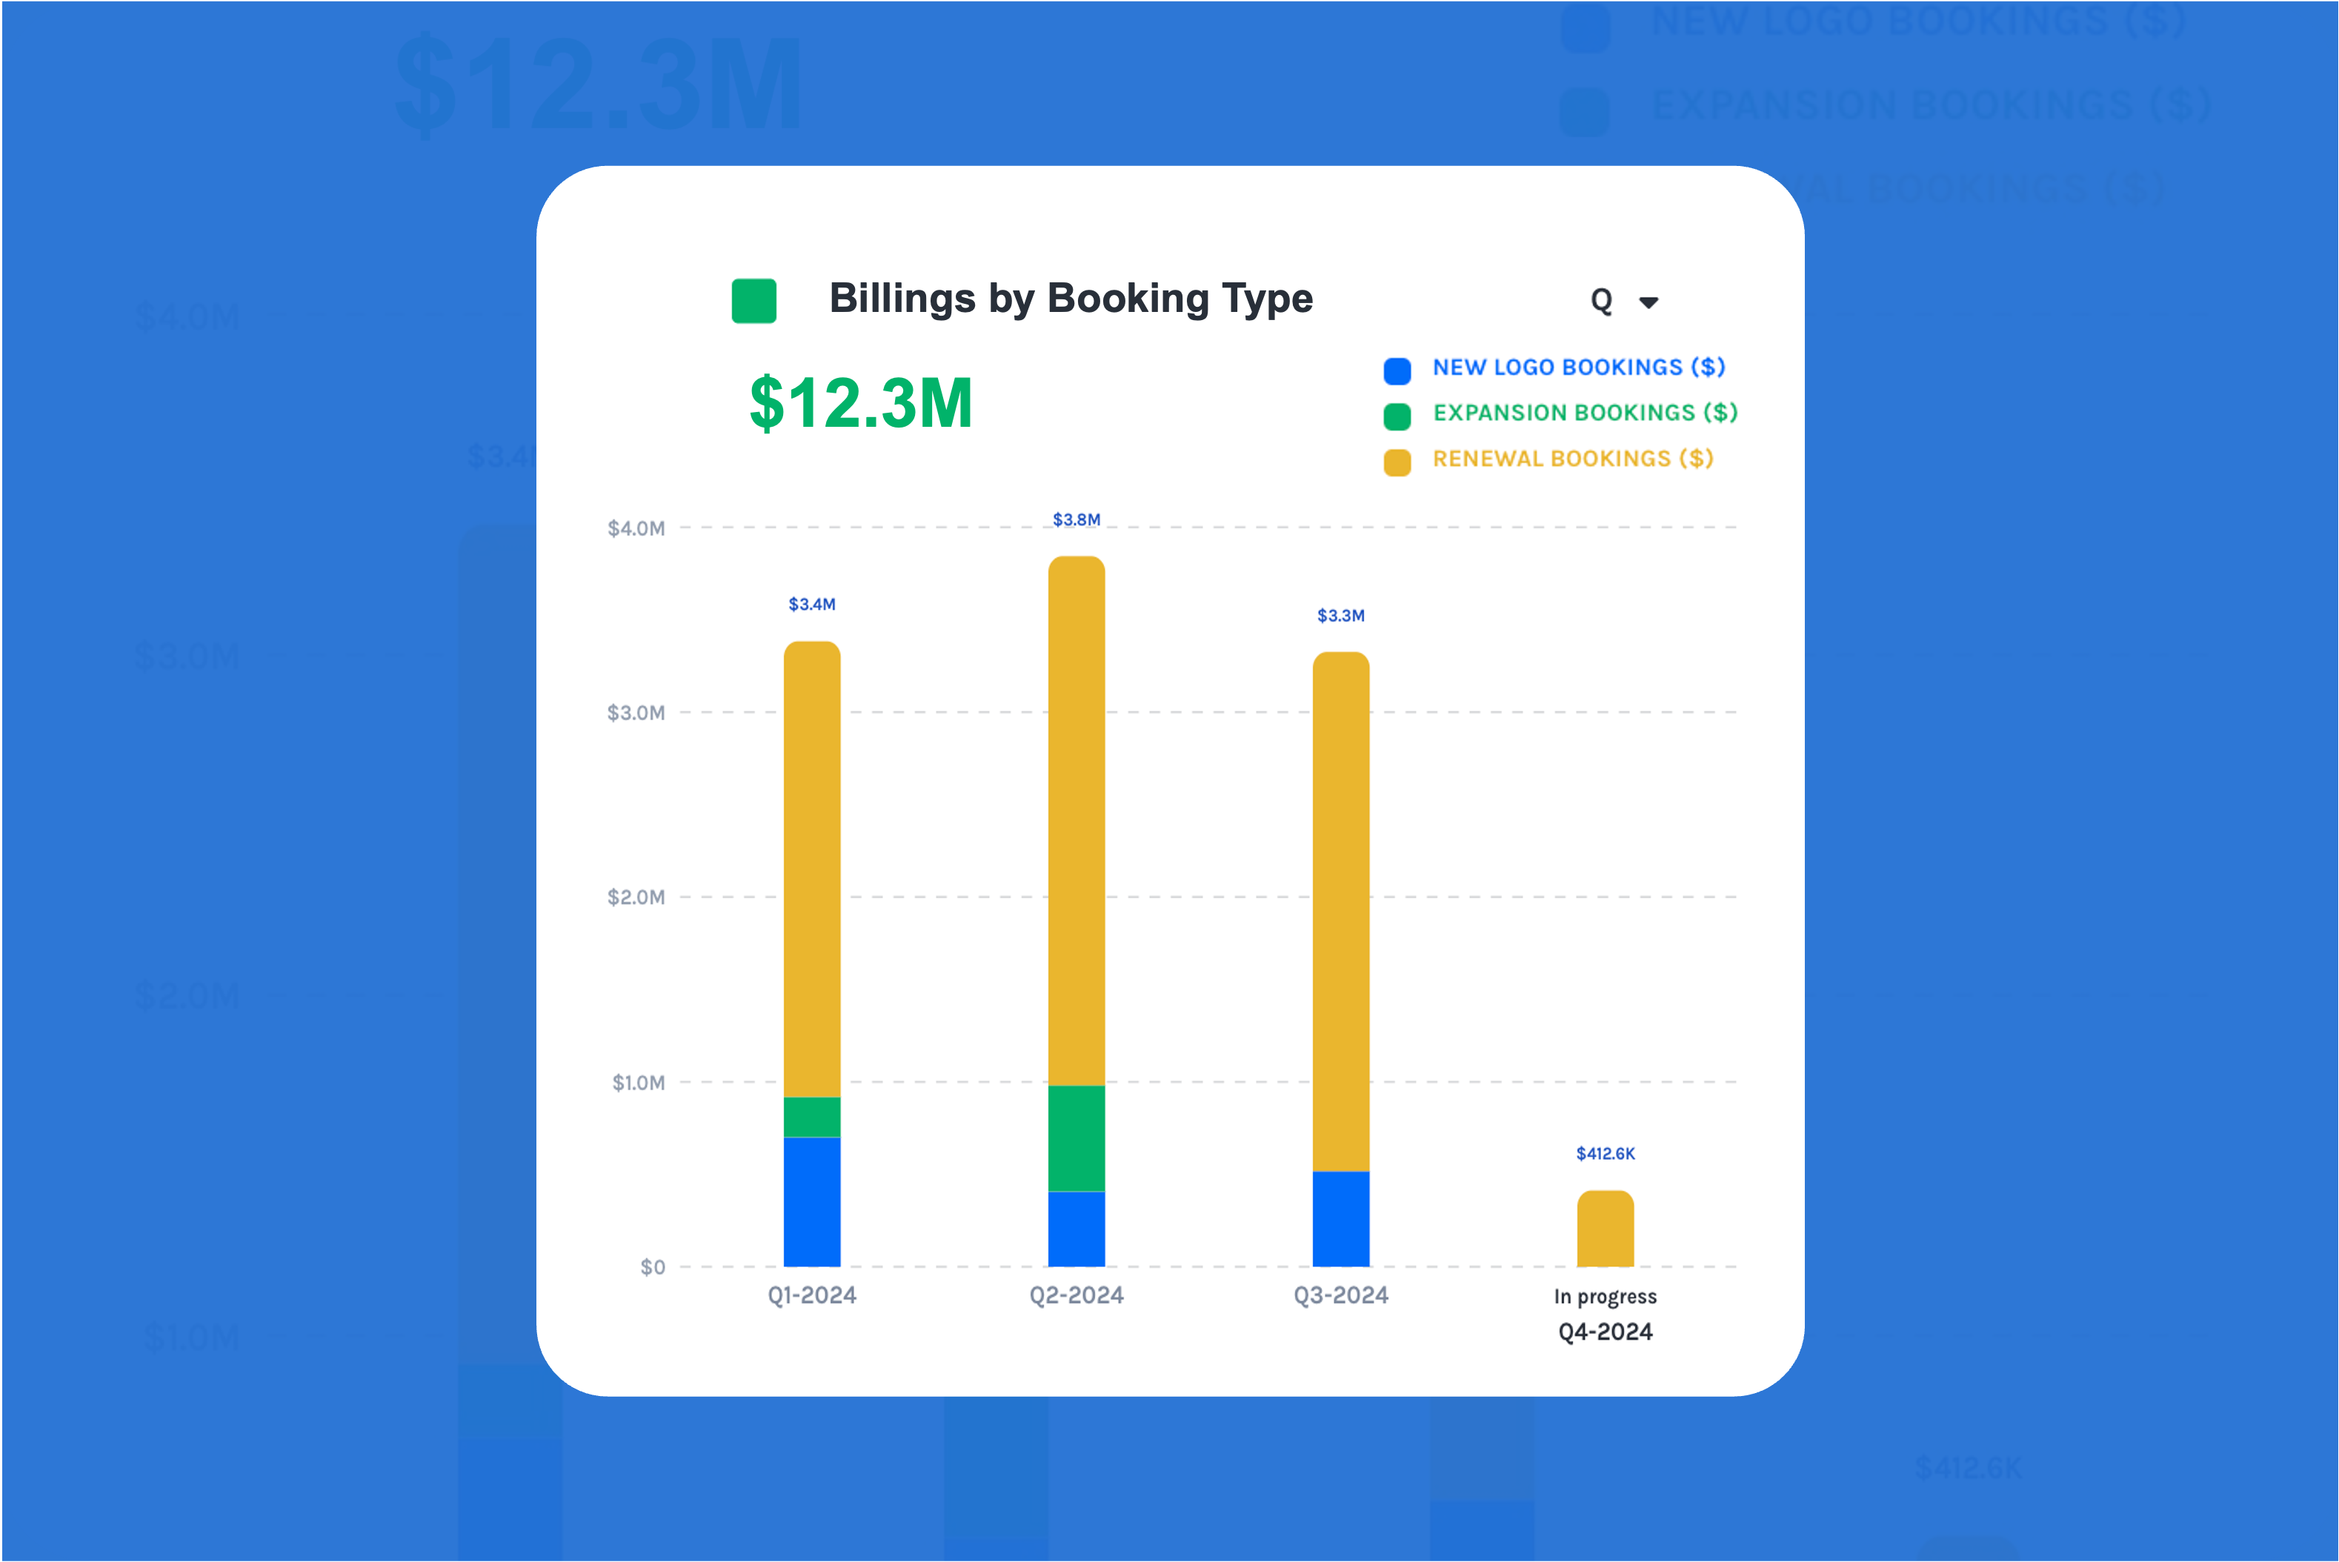The height and width of the screenshot is (1562, 2339).
Task: Select the blue segment of the Q1-2024 bar
Action: [x=811, y=1201]
